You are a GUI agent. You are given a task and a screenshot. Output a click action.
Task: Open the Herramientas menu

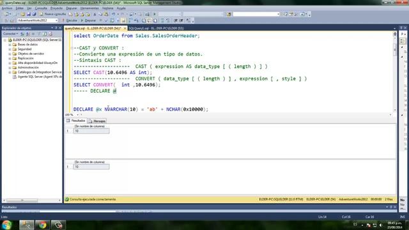tap(89, 8)
